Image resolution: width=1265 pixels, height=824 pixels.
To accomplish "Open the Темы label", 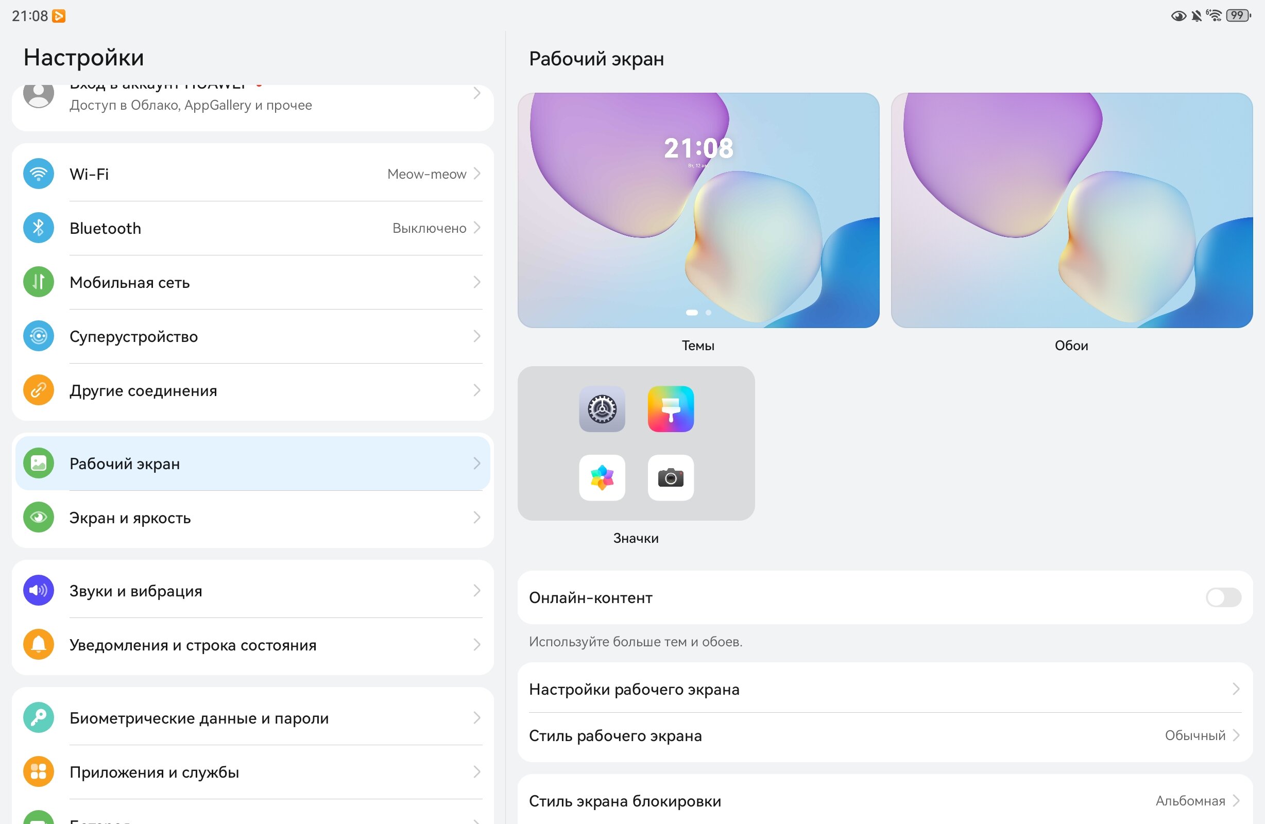I will point(698,346).
